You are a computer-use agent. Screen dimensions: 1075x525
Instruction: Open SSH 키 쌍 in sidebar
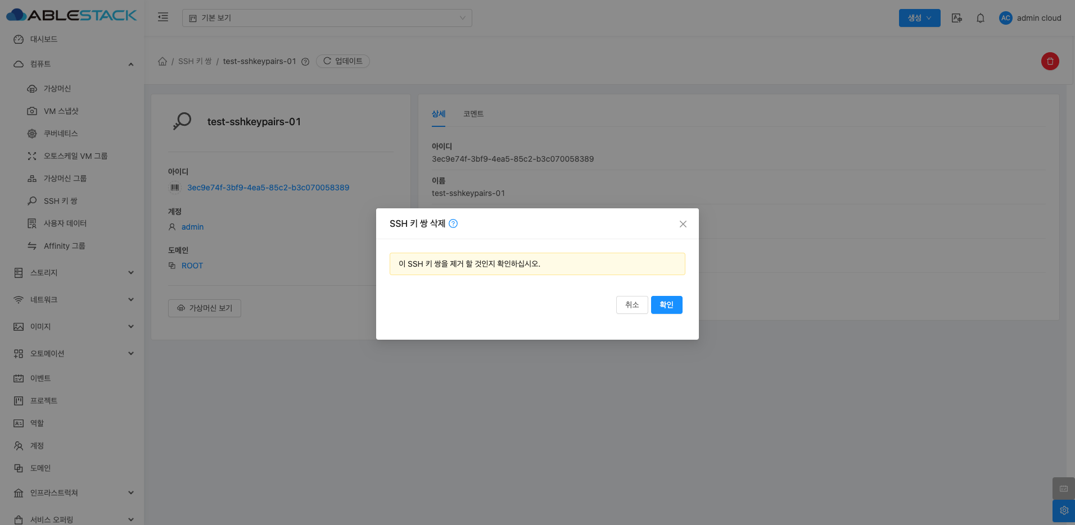(60, 201)
